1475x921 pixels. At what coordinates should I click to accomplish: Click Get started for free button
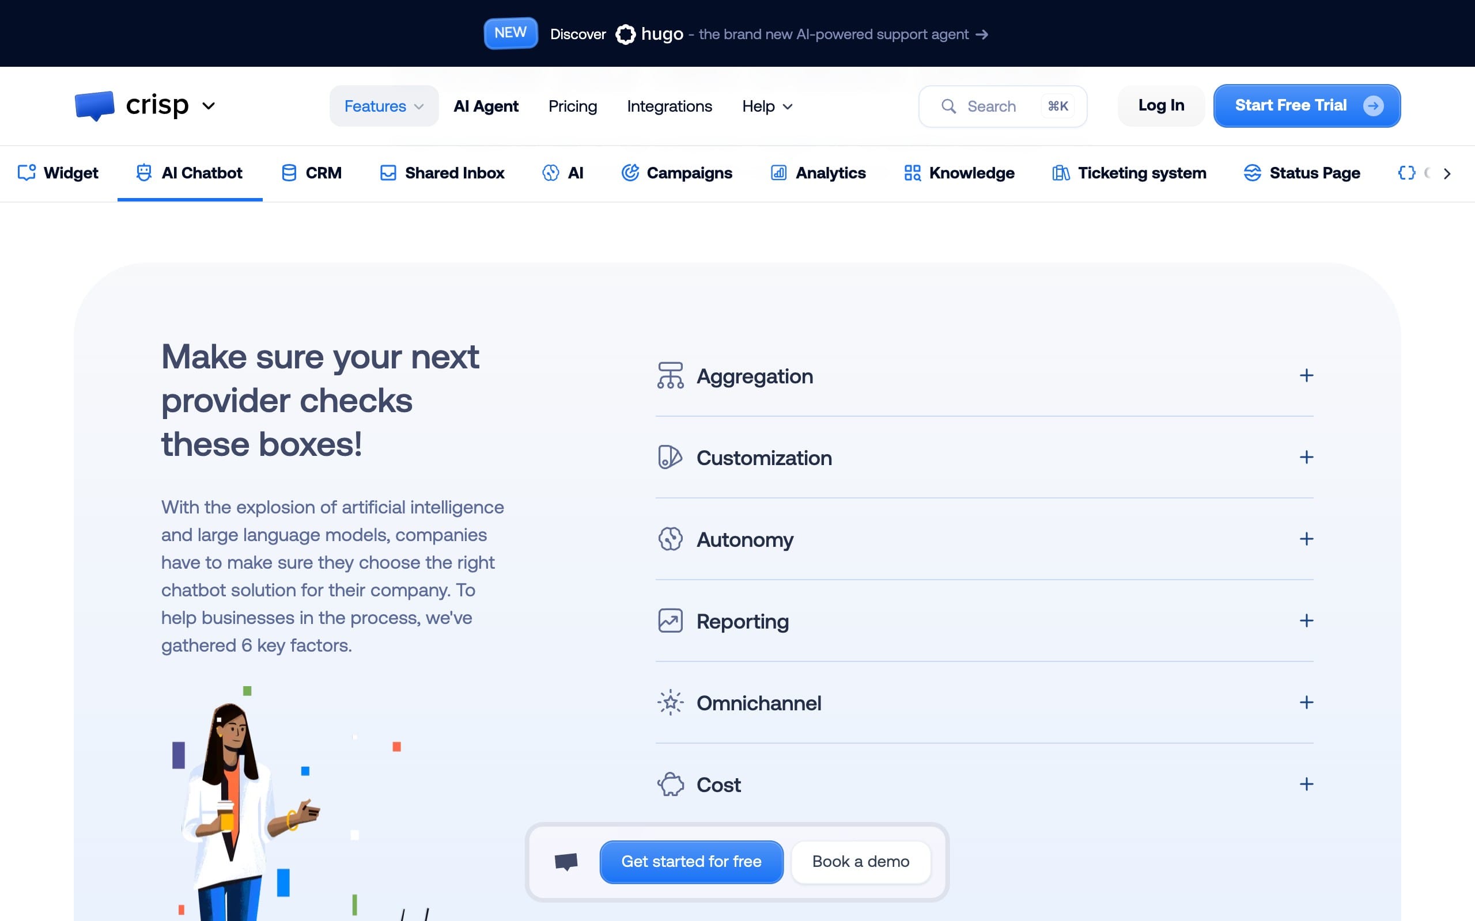click(x=691, y=861)
